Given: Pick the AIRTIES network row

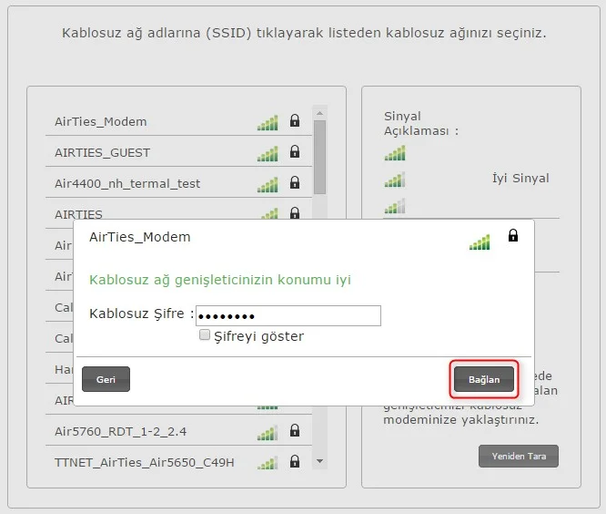Looking at the screenshot, I should (178, 213).
